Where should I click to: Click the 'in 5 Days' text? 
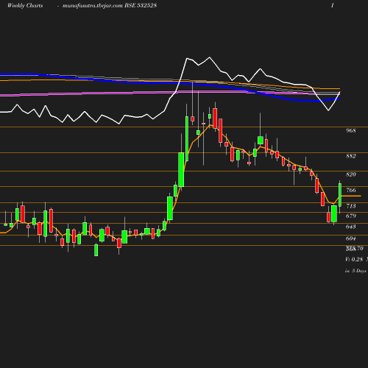(355, 271)
